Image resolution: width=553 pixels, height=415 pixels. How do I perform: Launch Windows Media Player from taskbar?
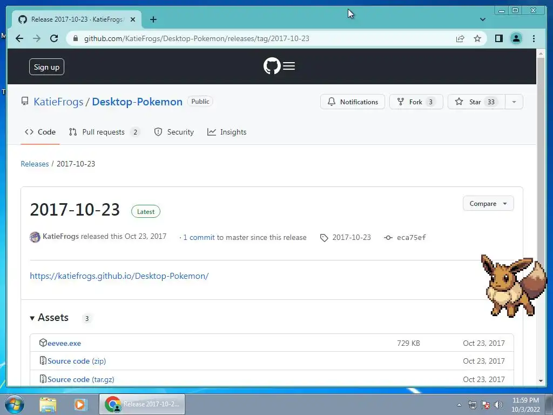[x=80, y=404]
